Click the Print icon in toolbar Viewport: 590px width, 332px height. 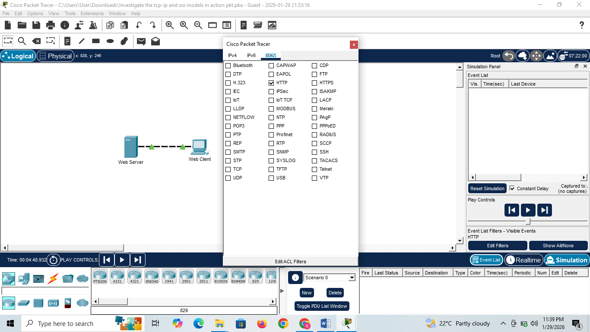(x=51, y=25)
